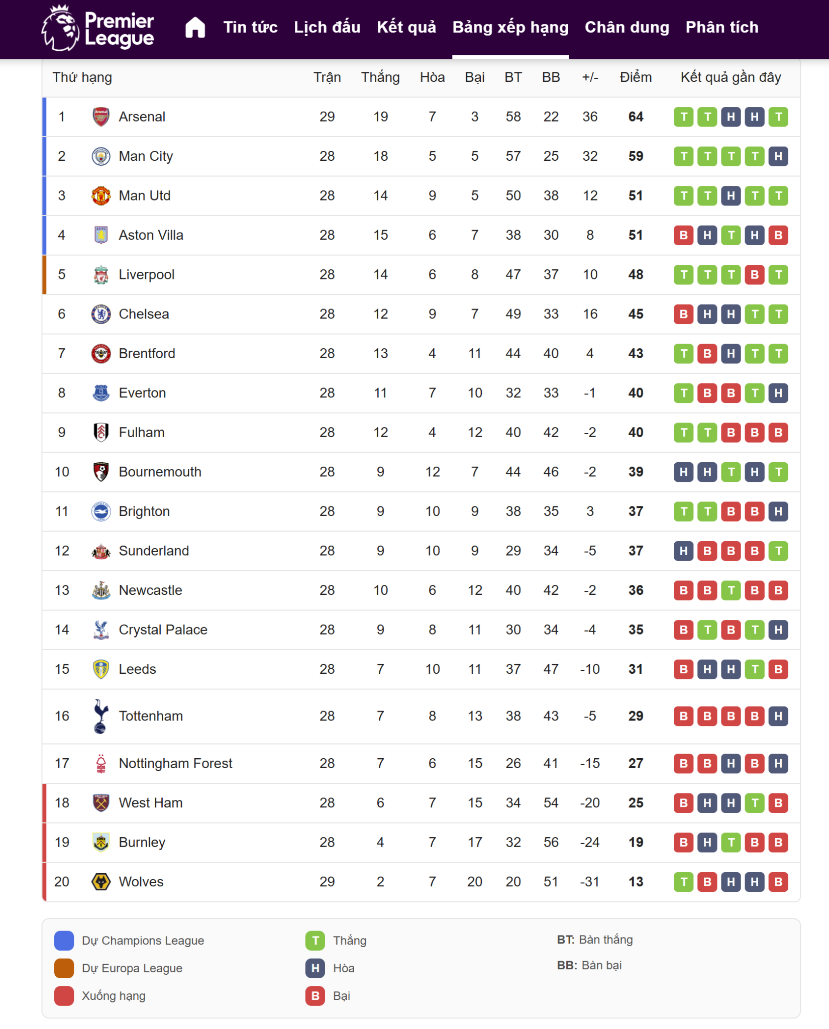
Task: Click the Điểm column header
Action: (636, 77)
